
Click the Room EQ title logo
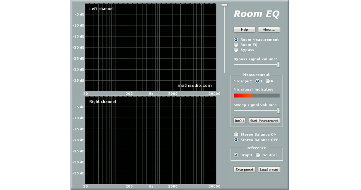[x=257, y=14]
